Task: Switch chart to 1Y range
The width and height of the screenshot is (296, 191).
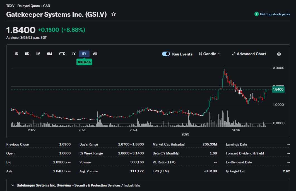Action: pyautogui.click(x=74, y=54)
